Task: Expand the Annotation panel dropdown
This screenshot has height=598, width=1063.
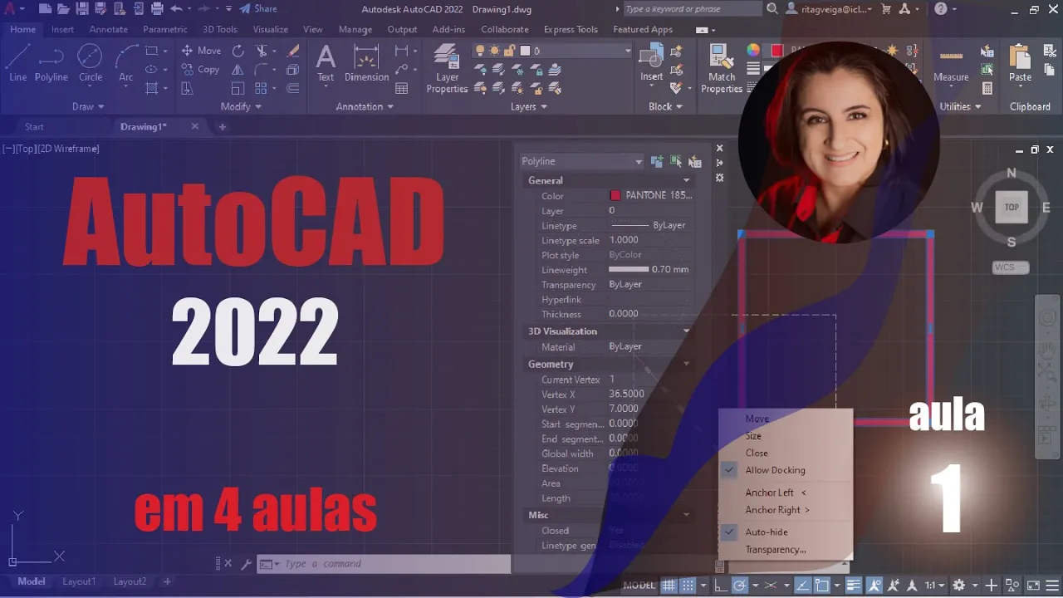Action: pyautogui.click(x=365, y=106)
